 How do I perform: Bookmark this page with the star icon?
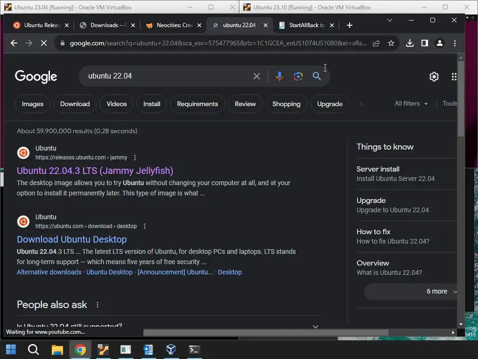[391, 43]
